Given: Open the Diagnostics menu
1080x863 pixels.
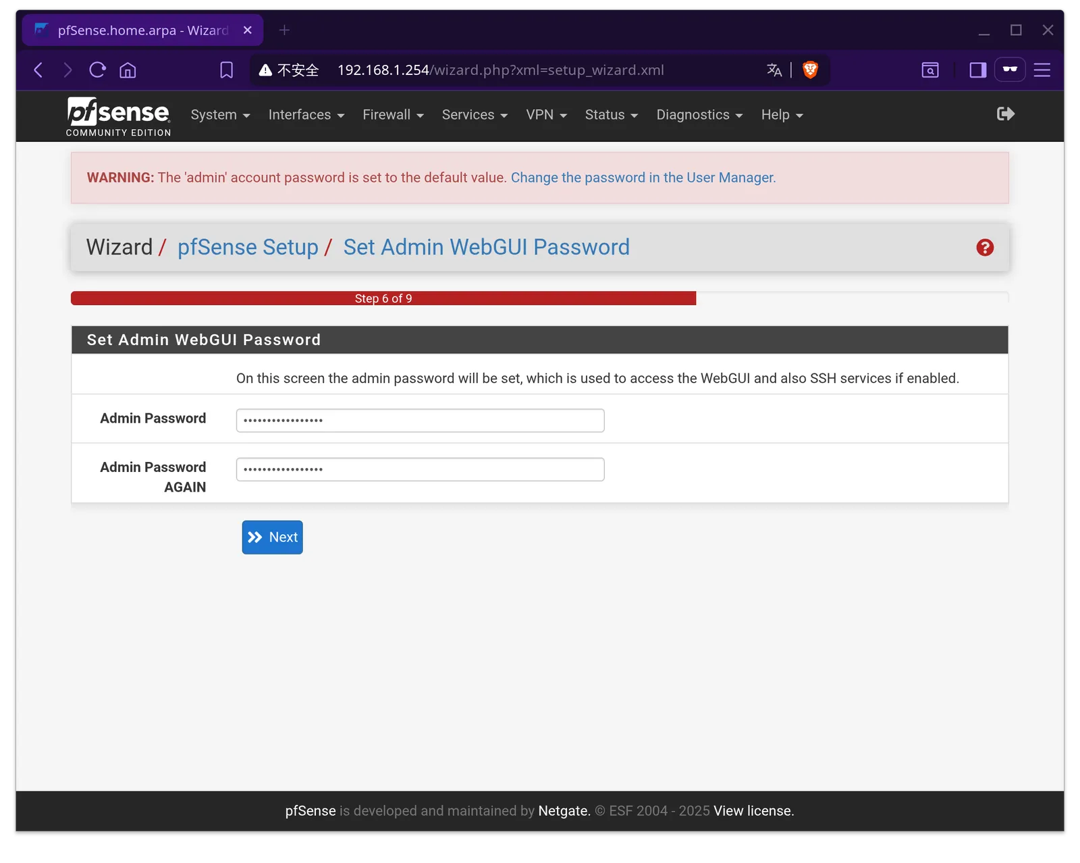Looking at the screenshot, I should pyautogui.click(x=699, y=115).
